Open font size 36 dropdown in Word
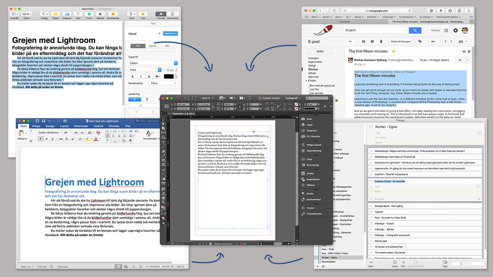This screenshot has height=277, width=493. tap(68, 132)
